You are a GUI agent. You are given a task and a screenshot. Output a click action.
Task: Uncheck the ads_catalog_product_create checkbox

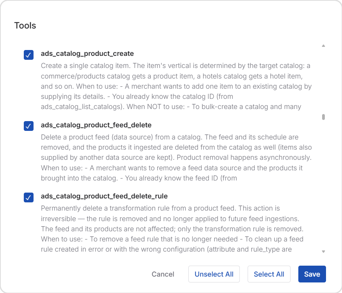(28, 55)
